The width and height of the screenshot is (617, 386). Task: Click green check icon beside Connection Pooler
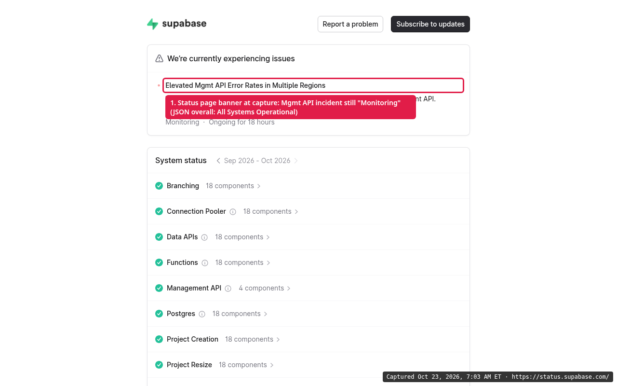pos(159,211)
